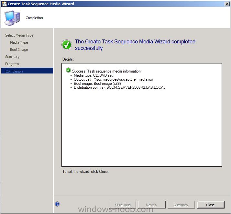Click the blue help question mark icon

57,204
